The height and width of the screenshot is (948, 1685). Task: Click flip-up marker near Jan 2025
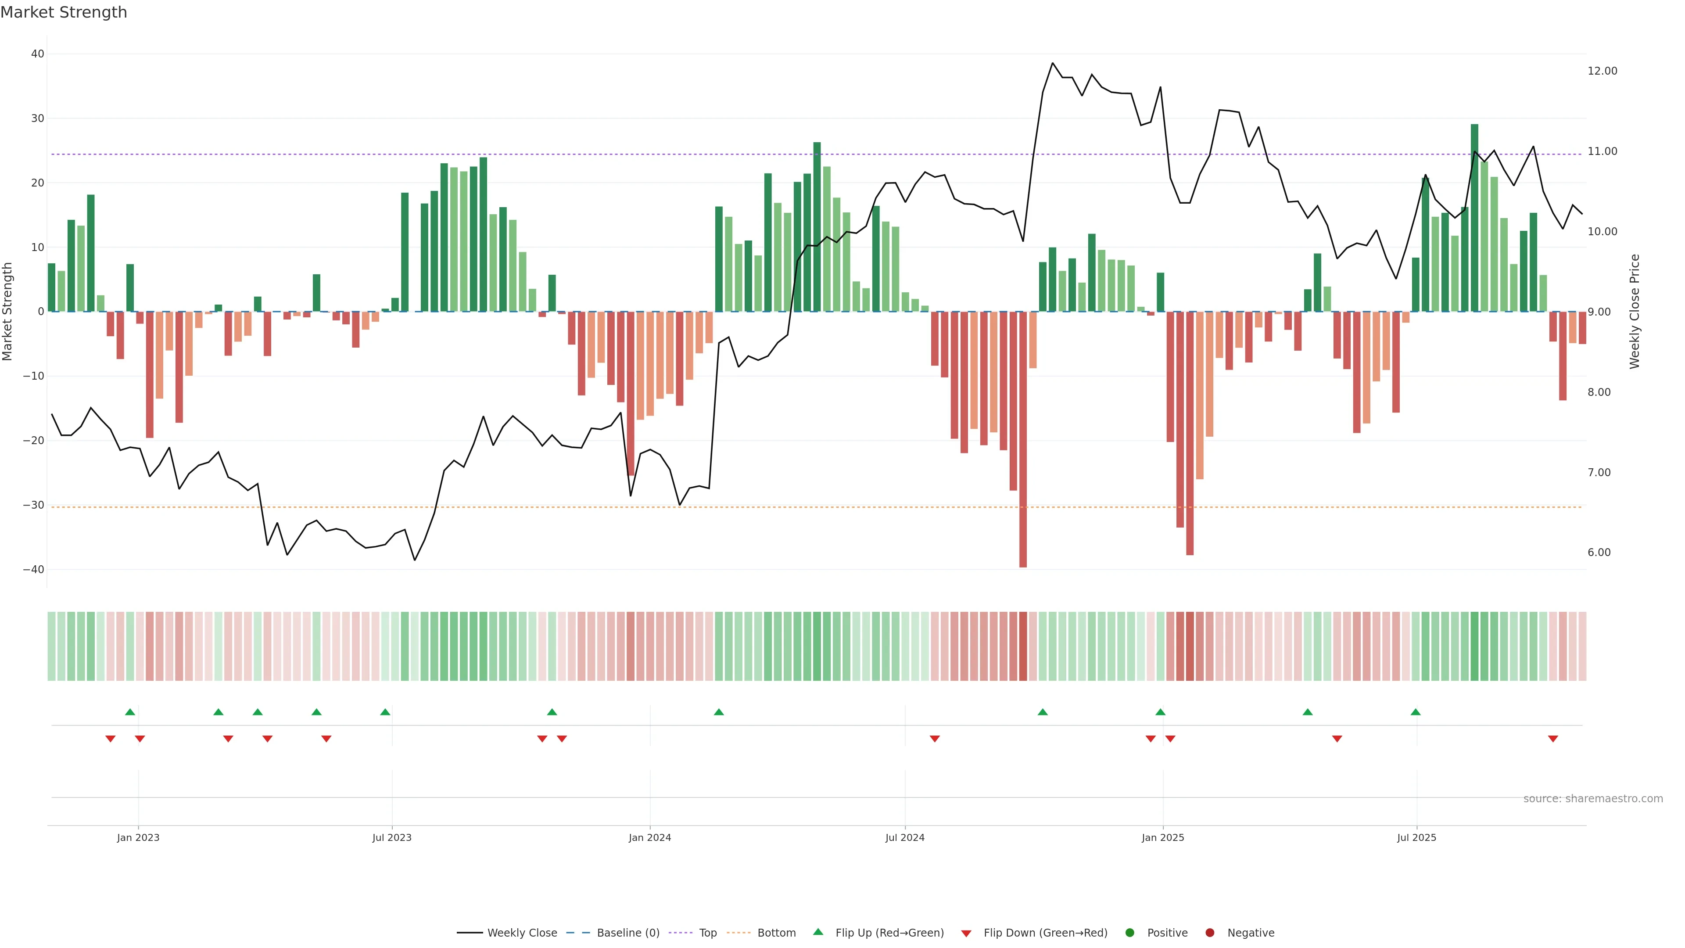1160,712
